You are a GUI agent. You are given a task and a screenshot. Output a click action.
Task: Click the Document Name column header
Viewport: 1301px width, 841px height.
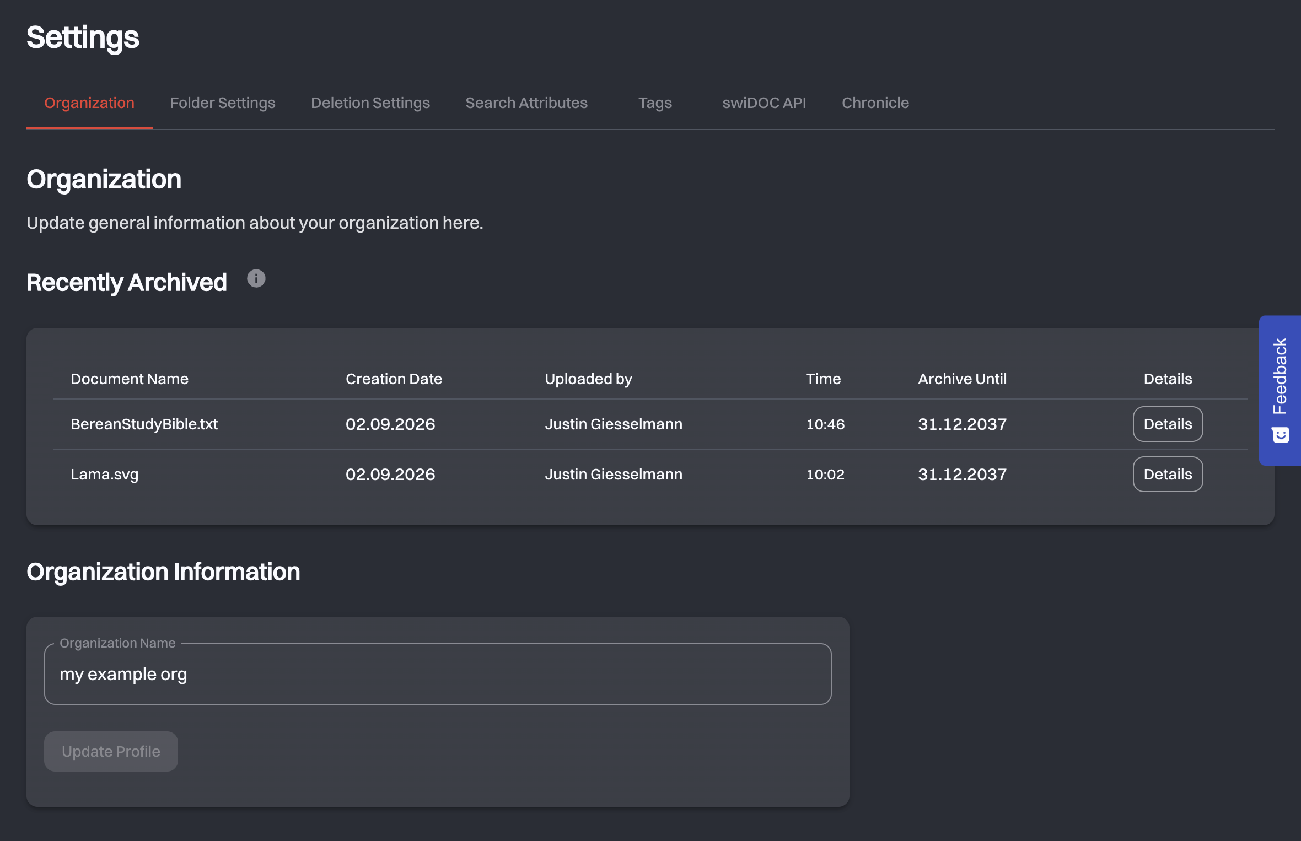(x=130, y=379)
